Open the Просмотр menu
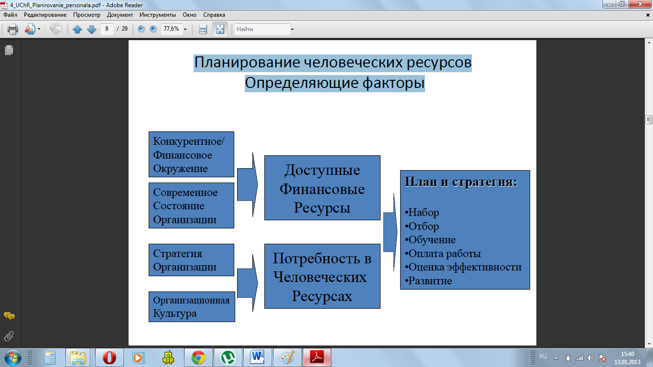653x367 pixels. coord(87,15)
